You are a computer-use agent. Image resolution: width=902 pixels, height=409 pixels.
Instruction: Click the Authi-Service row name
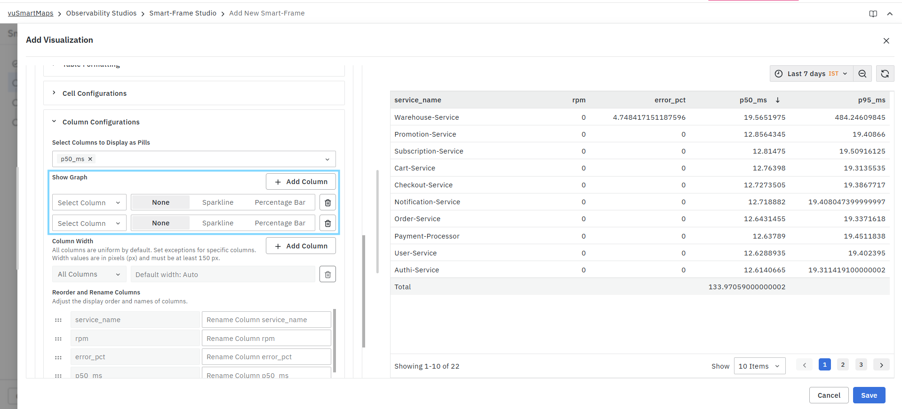(x=417, y=270)
